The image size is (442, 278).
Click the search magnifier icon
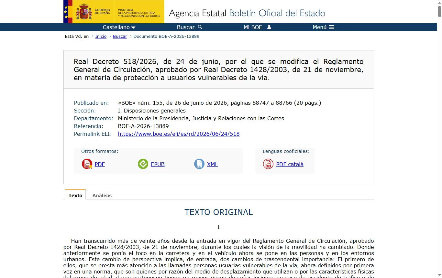coord(200,27)
